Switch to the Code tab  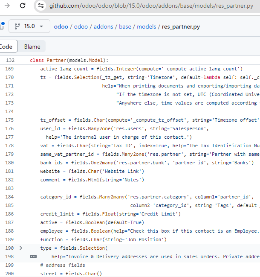point(7,47)
